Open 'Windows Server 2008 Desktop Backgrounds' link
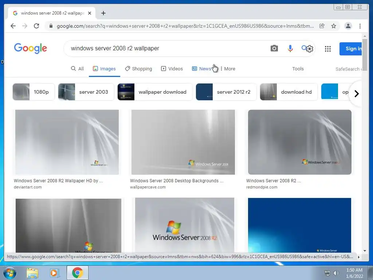This screenshot has height=280, width=373. pyautogui.click(x=177, y=181)
